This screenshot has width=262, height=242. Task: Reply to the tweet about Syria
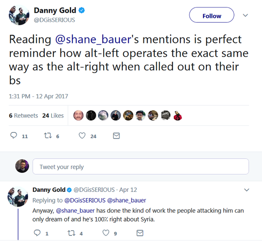pyautogui.click(x=37, y=233)
